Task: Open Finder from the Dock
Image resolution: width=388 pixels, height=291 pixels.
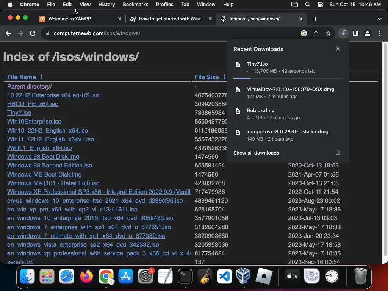Action: [x=27, y=276]
